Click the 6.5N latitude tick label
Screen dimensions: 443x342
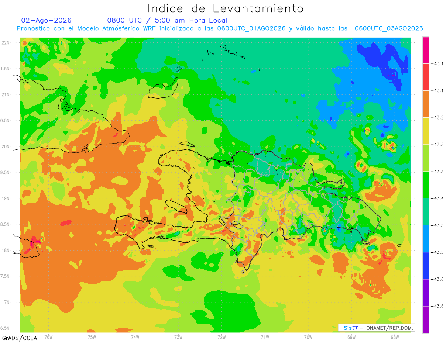pyautogui.click(x=5, y=328)
